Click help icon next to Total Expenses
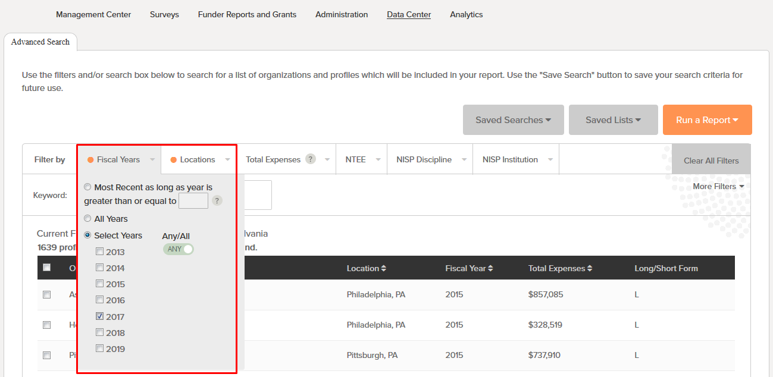 [310, 159]
